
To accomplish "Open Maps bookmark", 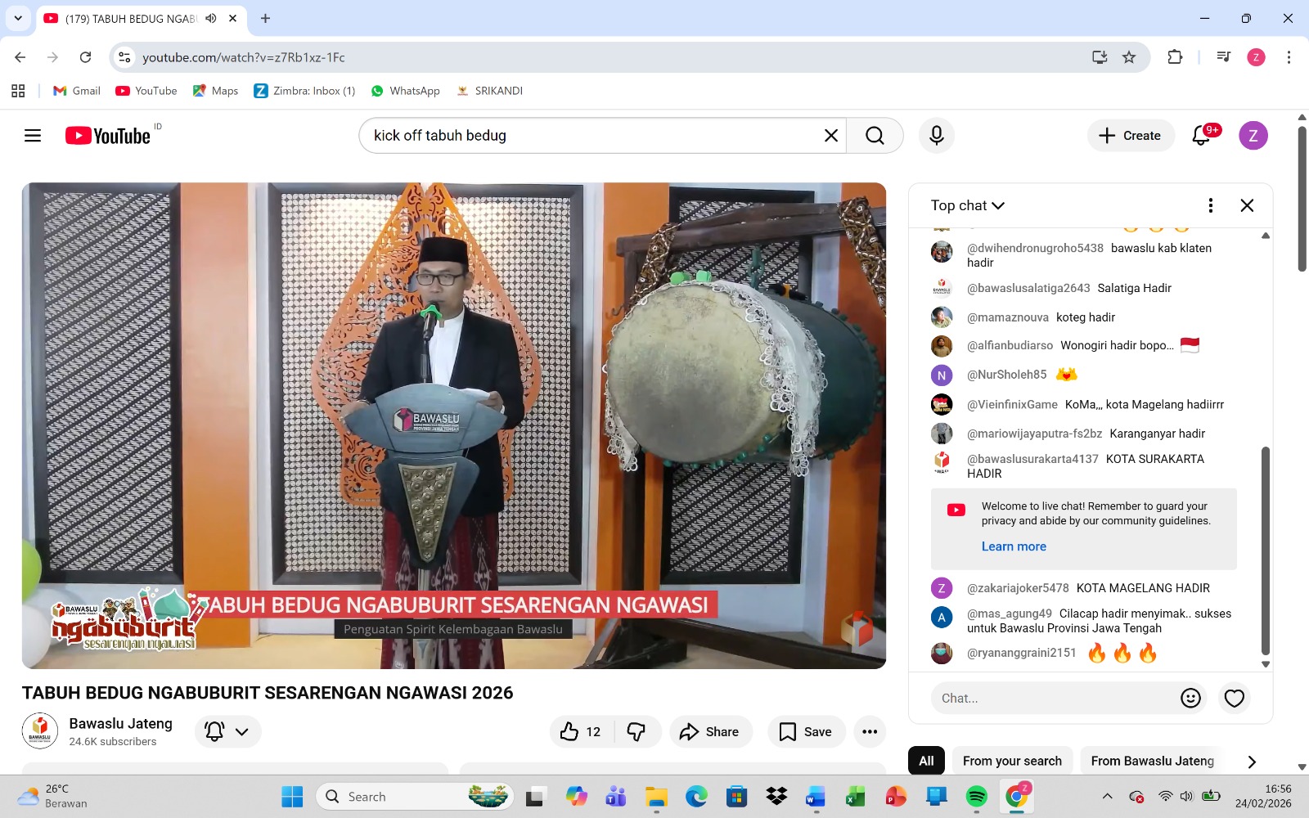I will [215, 91].
